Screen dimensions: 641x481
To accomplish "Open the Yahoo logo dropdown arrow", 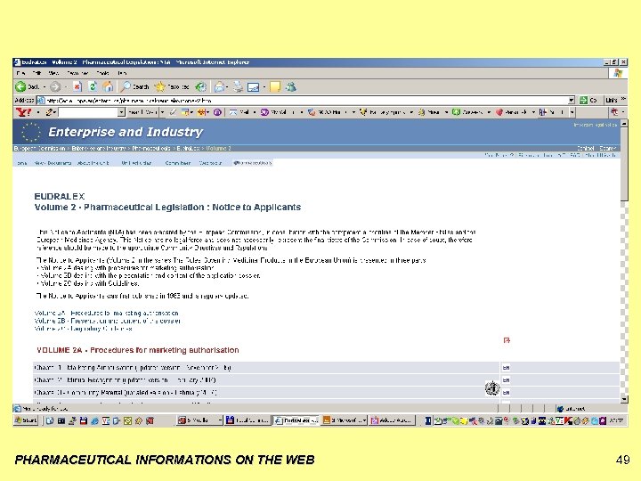I will coord(38,112).
